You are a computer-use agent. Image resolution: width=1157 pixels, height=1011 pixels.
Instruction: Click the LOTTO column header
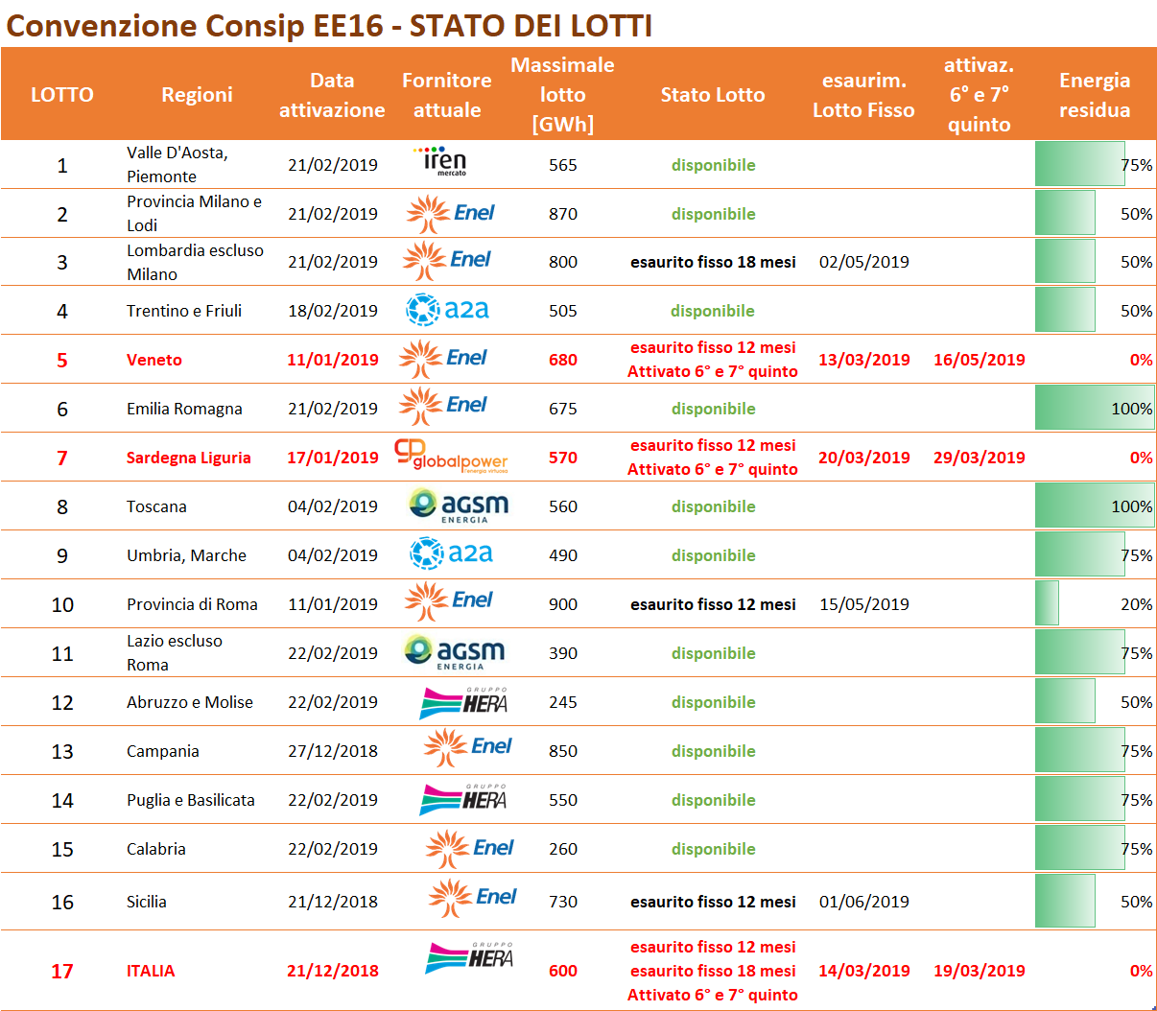(x=62, y=94)
